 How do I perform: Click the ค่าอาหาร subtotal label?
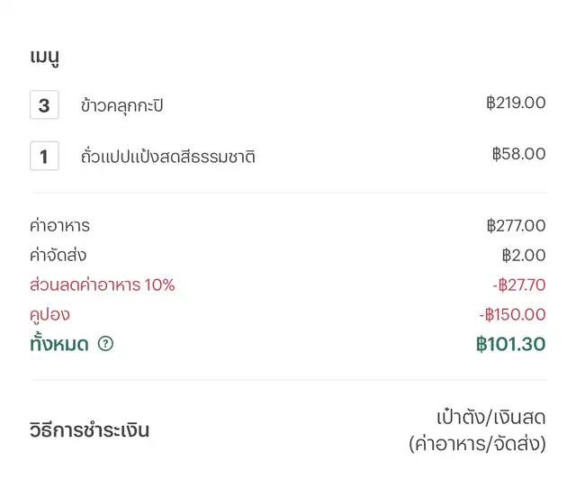(59, 225)
